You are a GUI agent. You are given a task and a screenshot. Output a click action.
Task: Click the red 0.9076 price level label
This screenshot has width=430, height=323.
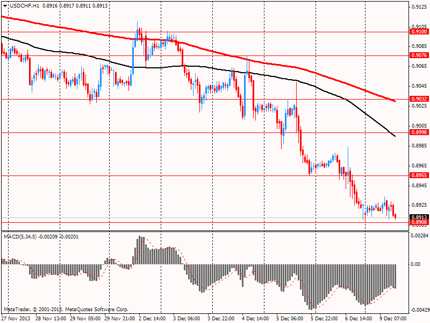[419, 55]
